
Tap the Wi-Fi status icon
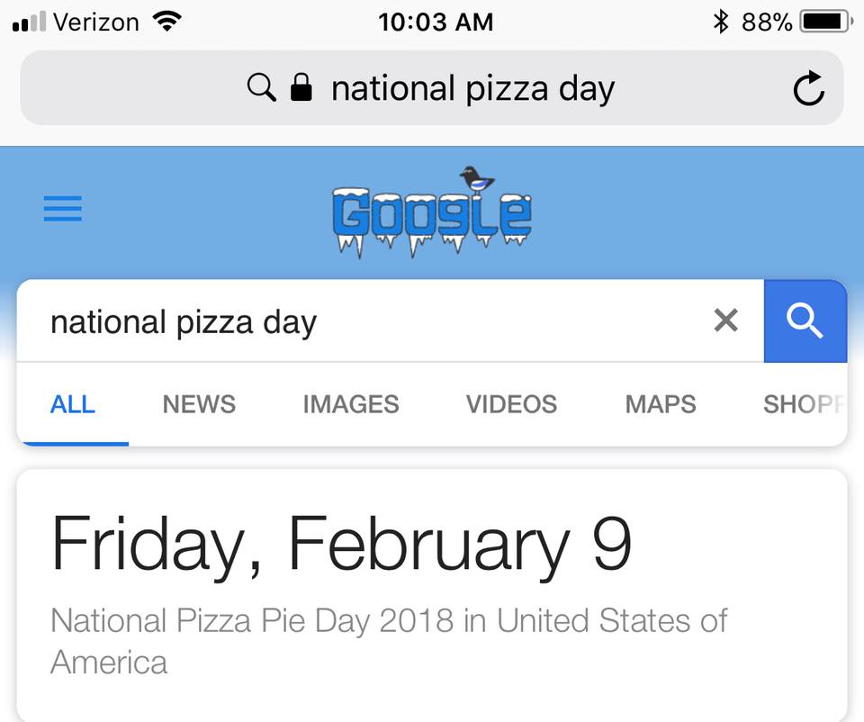[167, 22]
